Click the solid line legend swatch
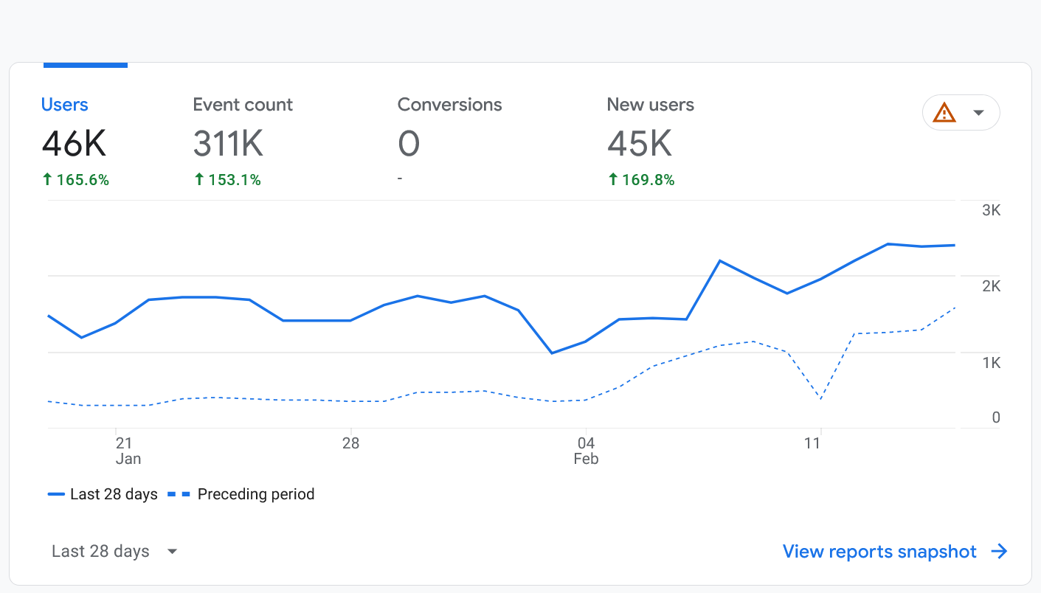 [x=55, y=494]
